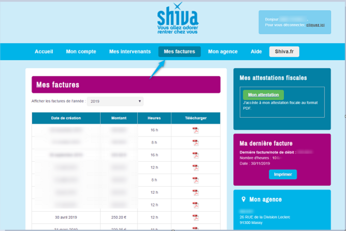Screen dimensions: 346x231
Task: Open the Mon agence menu item
Action: (x=223, y=52)
